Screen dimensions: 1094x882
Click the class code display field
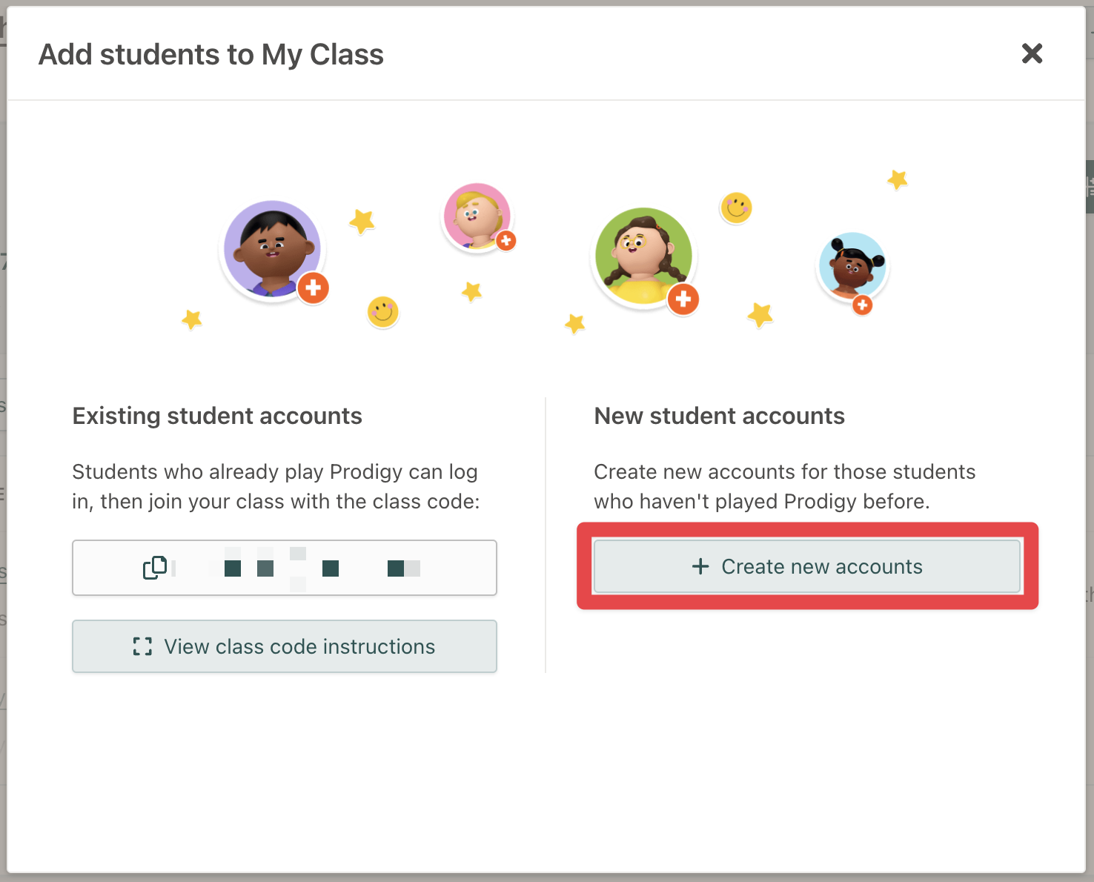(285, 568)
